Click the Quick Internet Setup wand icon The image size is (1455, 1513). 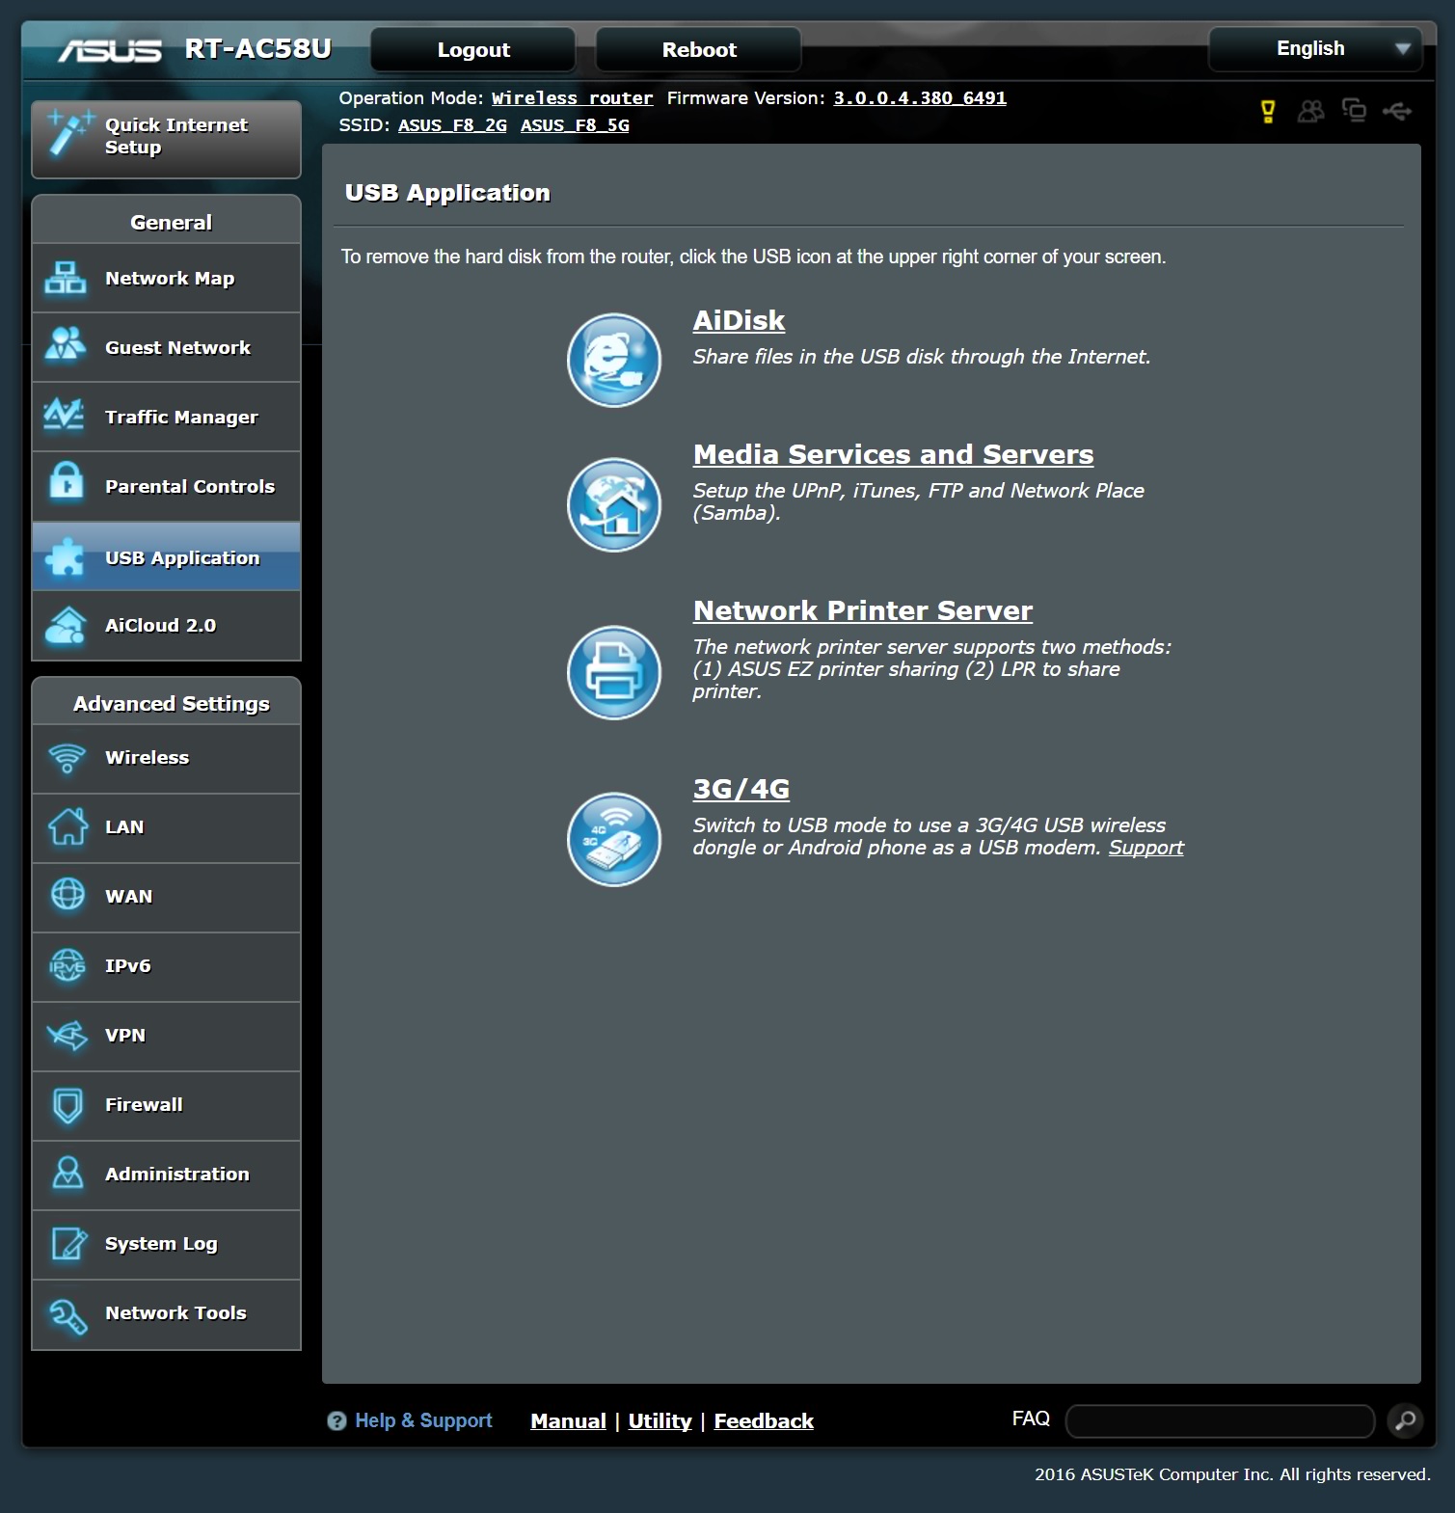point(69,135)
